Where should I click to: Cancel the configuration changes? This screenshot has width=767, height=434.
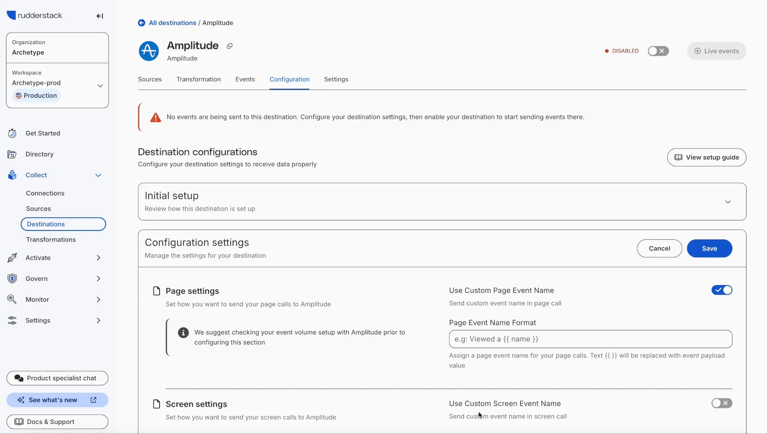659,249
